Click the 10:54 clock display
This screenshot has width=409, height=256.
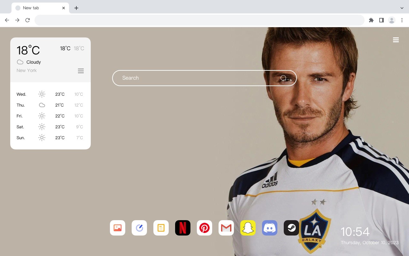[355, 232]
